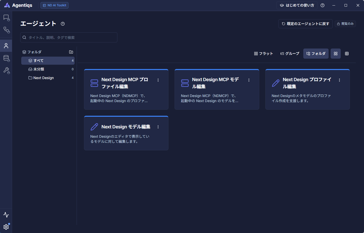Viewport: 364px width, 233px height.
Task: Open the database sidebar icon
Action: tap(6, 58)
